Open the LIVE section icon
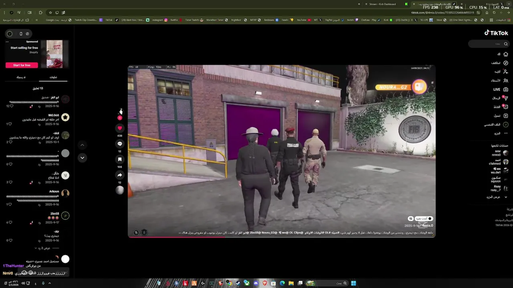513x288 pixels. [506, 89]
